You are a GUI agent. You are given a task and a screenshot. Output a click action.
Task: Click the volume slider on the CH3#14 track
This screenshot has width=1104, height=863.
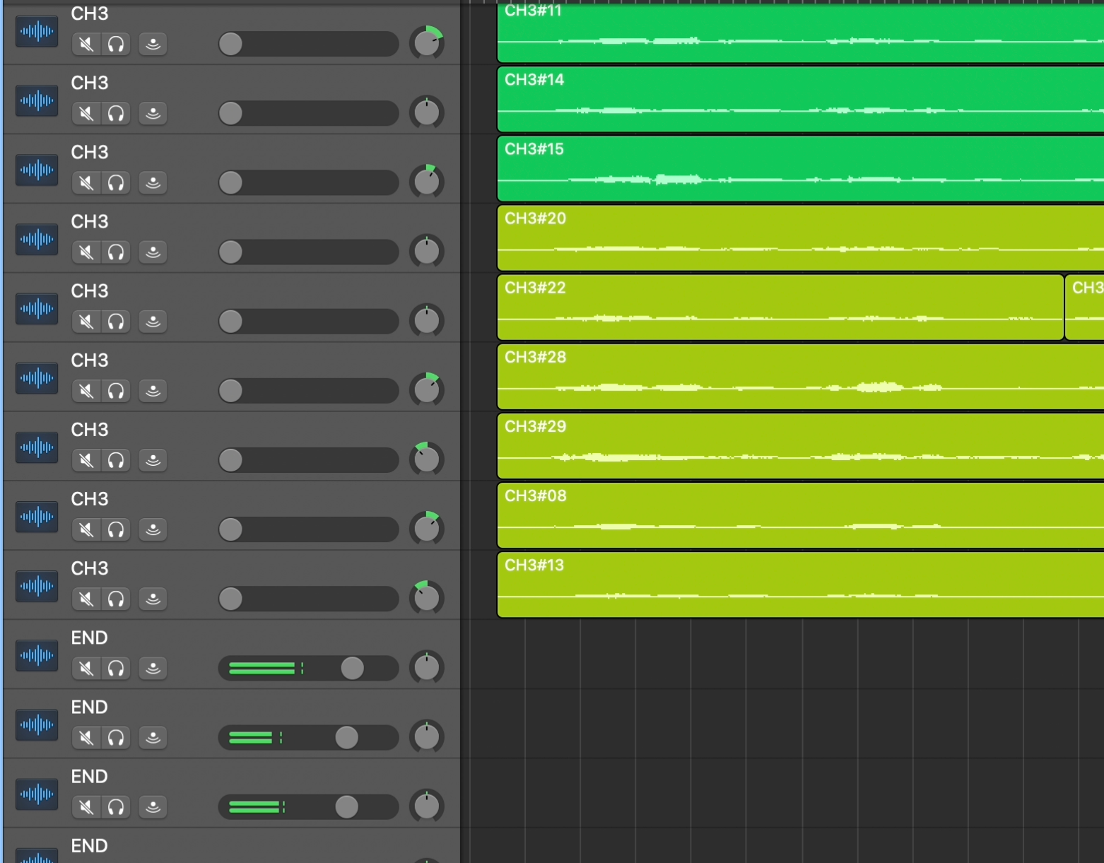pyautogui.click(x=308, y=113)
